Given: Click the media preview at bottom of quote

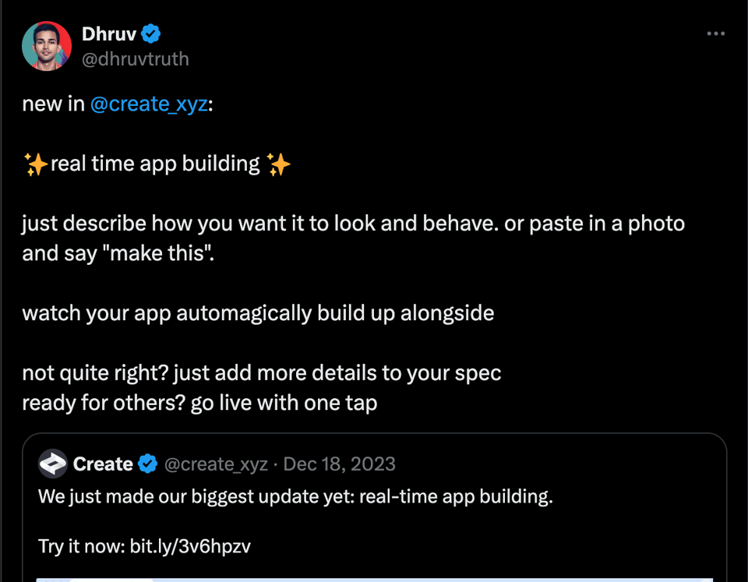Looking at the screenshot, I should (375, 580).
